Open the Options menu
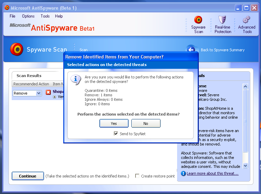 [28, 16]
